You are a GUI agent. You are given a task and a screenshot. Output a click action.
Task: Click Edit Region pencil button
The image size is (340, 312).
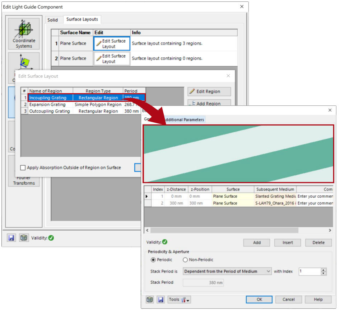(x=209, y=91)
